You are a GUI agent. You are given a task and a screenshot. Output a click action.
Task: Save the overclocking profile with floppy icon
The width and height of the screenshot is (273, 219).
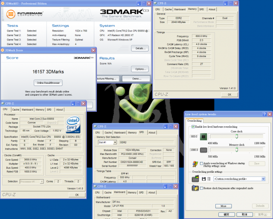[x=204, y=179]
